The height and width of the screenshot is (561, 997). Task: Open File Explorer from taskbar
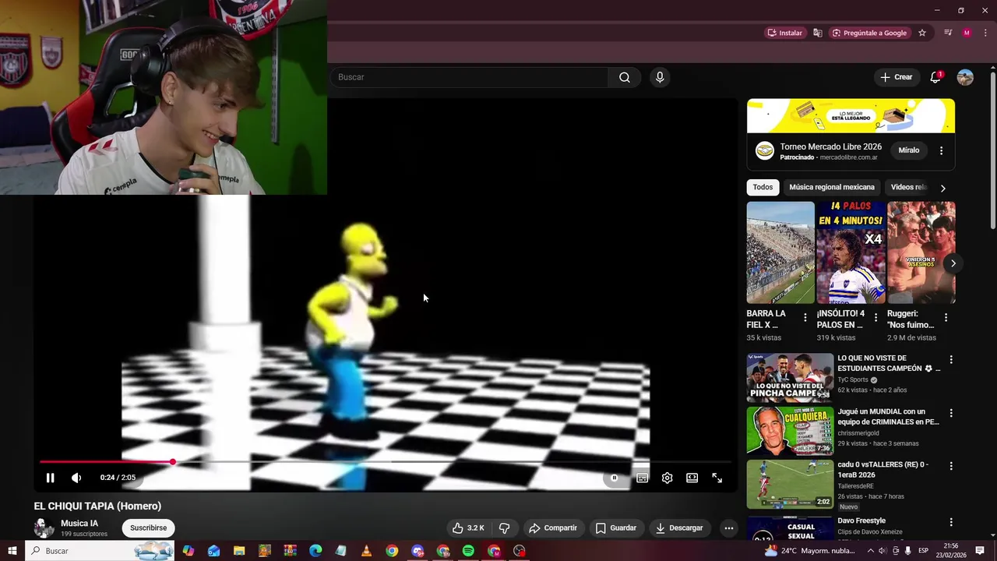(x=239, y=551)
